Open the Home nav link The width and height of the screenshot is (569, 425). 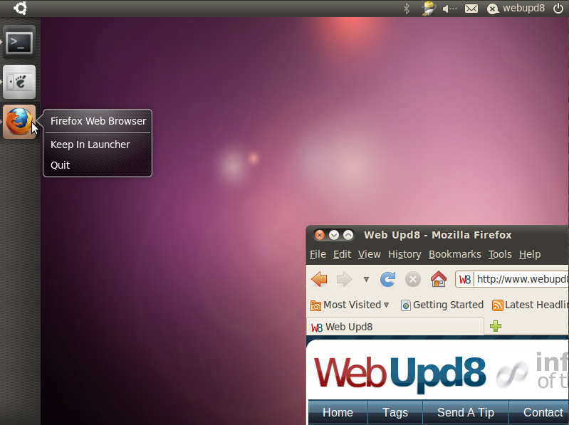(338, 413)
